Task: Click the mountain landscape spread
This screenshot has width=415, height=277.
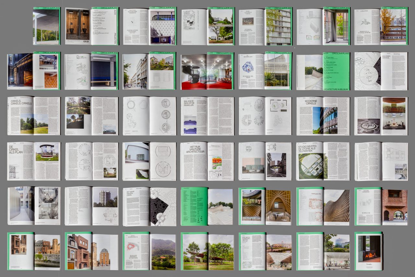Action: pyautogui.click(x=149, y=251)
